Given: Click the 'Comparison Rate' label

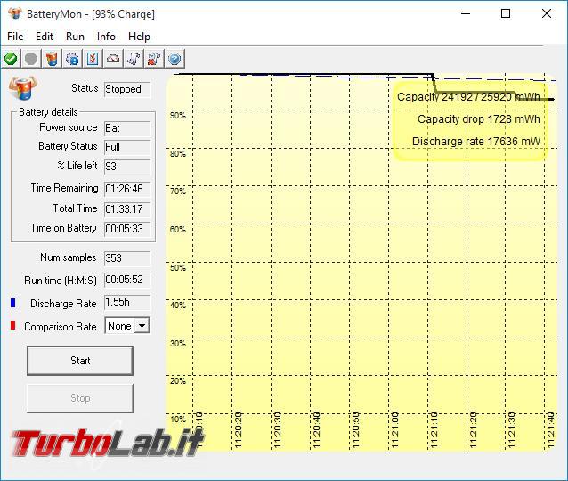Looking at the screenshot, I should point(61,327).
